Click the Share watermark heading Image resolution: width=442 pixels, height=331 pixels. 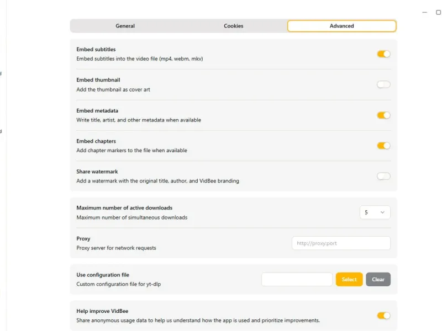click(x=97, y=172)
